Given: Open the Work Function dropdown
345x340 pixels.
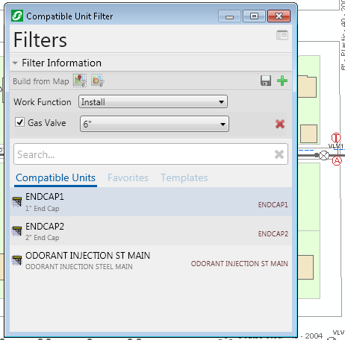Looking at the screenshot, I should point(153,101).
